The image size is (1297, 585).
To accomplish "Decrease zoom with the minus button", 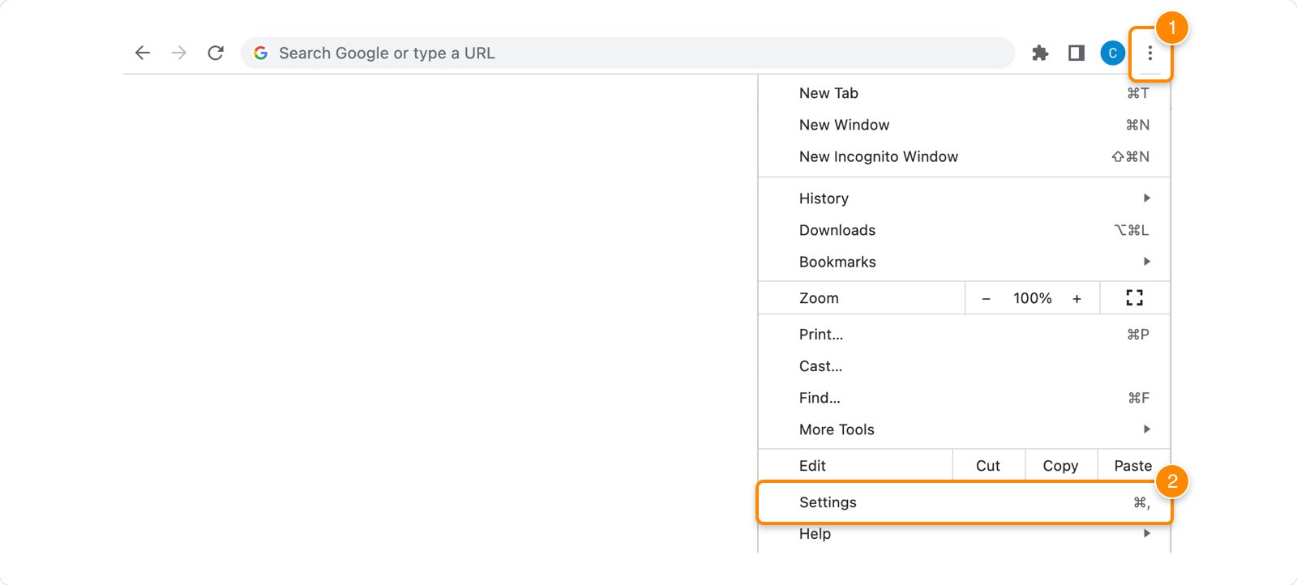I will coord(986,298).
